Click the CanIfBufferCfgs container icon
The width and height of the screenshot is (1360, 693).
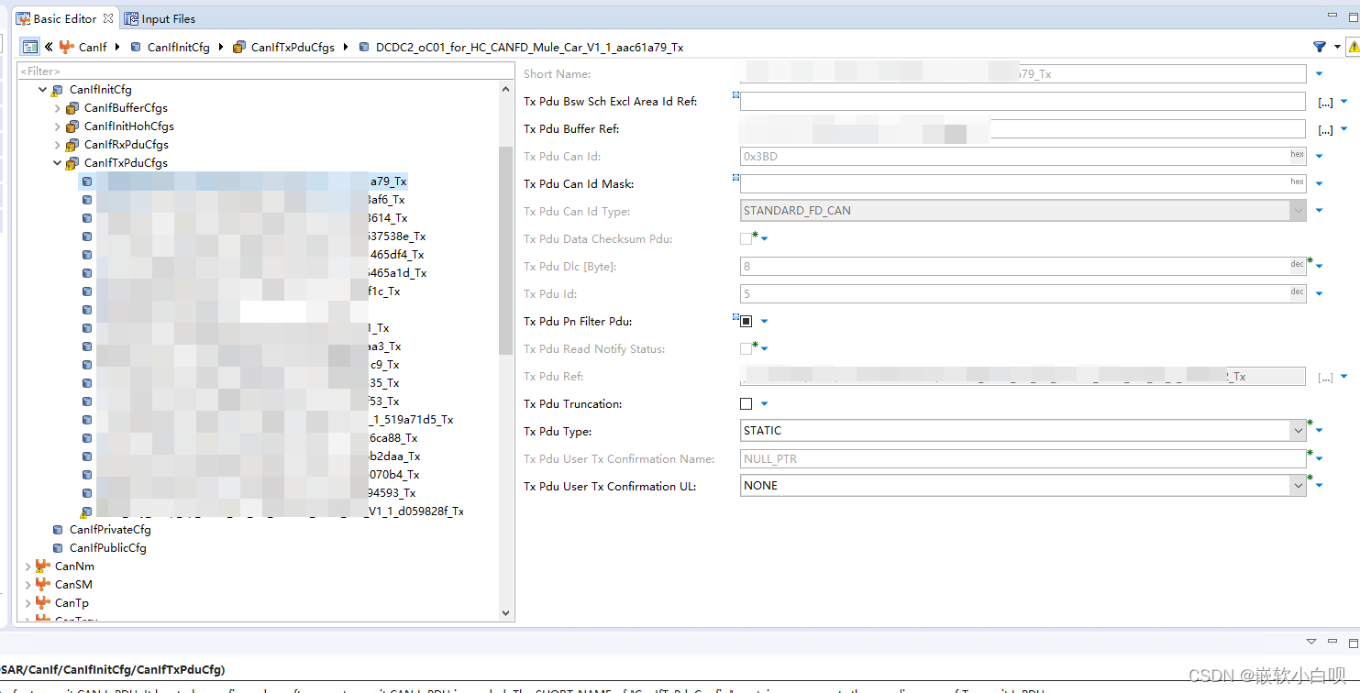pos(72,108)
